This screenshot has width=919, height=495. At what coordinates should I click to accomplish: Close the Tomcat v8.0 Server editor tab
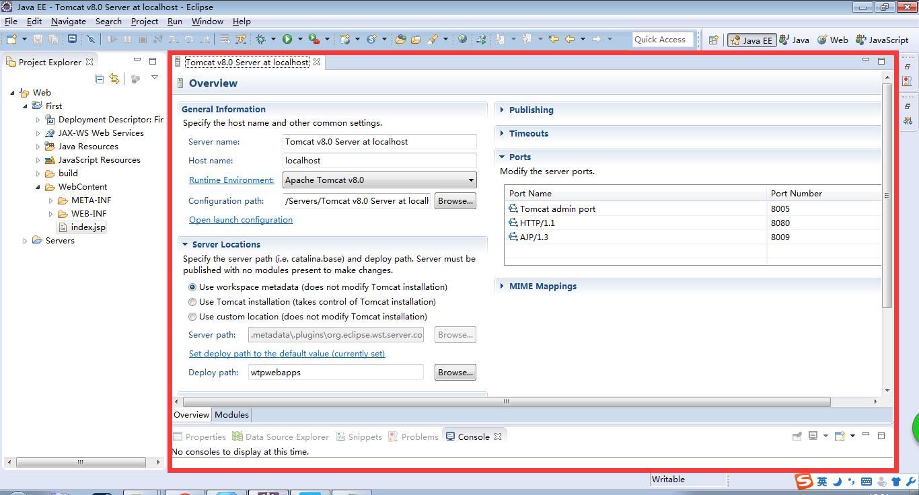[x=317, y=62]
